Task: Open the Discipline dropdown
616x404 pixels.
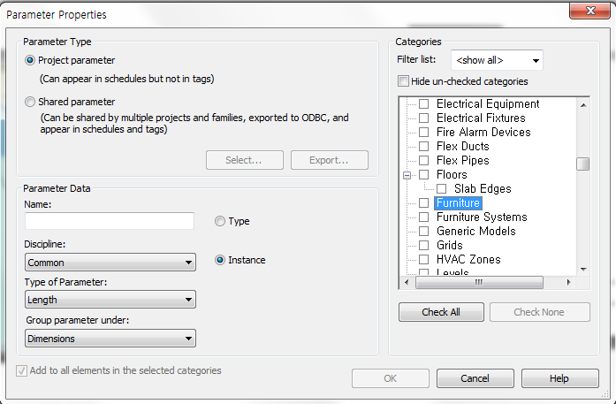Action: pyautogui.click(x=110, y=263)
